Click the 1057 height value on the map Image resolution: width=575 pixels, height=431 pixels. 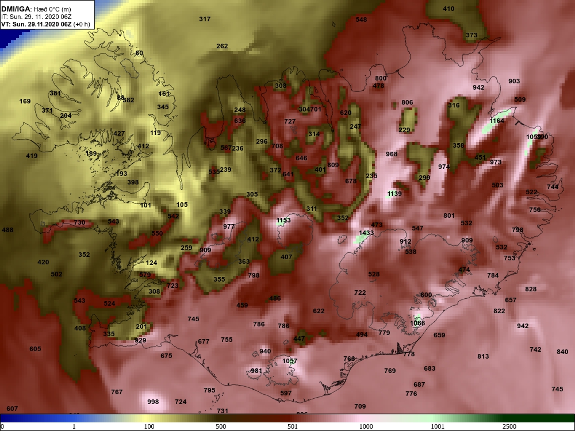(290, 361)
